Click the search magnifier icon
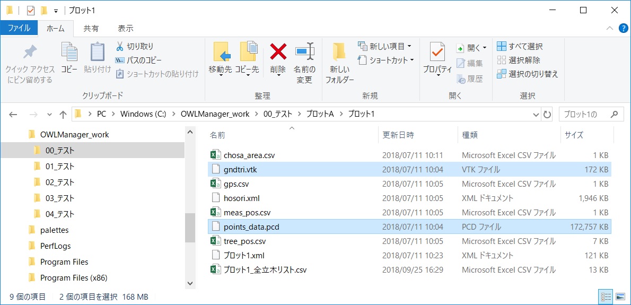The width and height of the screenshot is (631, 305). tap(614, 114)
